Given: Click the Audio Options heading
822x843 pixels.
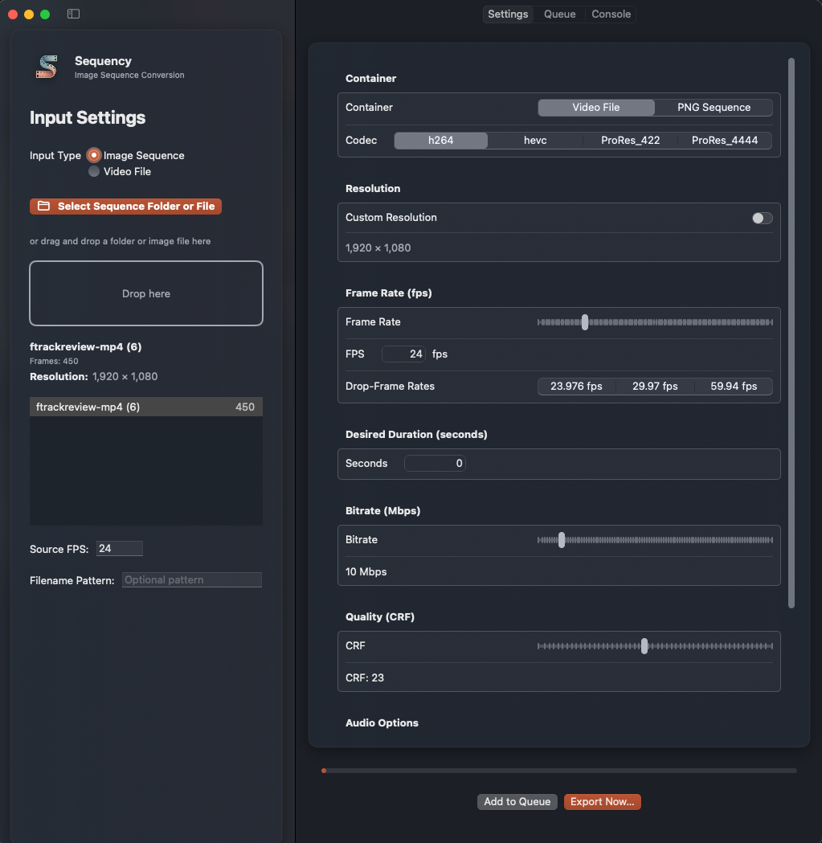Looking at the screenshot, I should pos(382,722).
